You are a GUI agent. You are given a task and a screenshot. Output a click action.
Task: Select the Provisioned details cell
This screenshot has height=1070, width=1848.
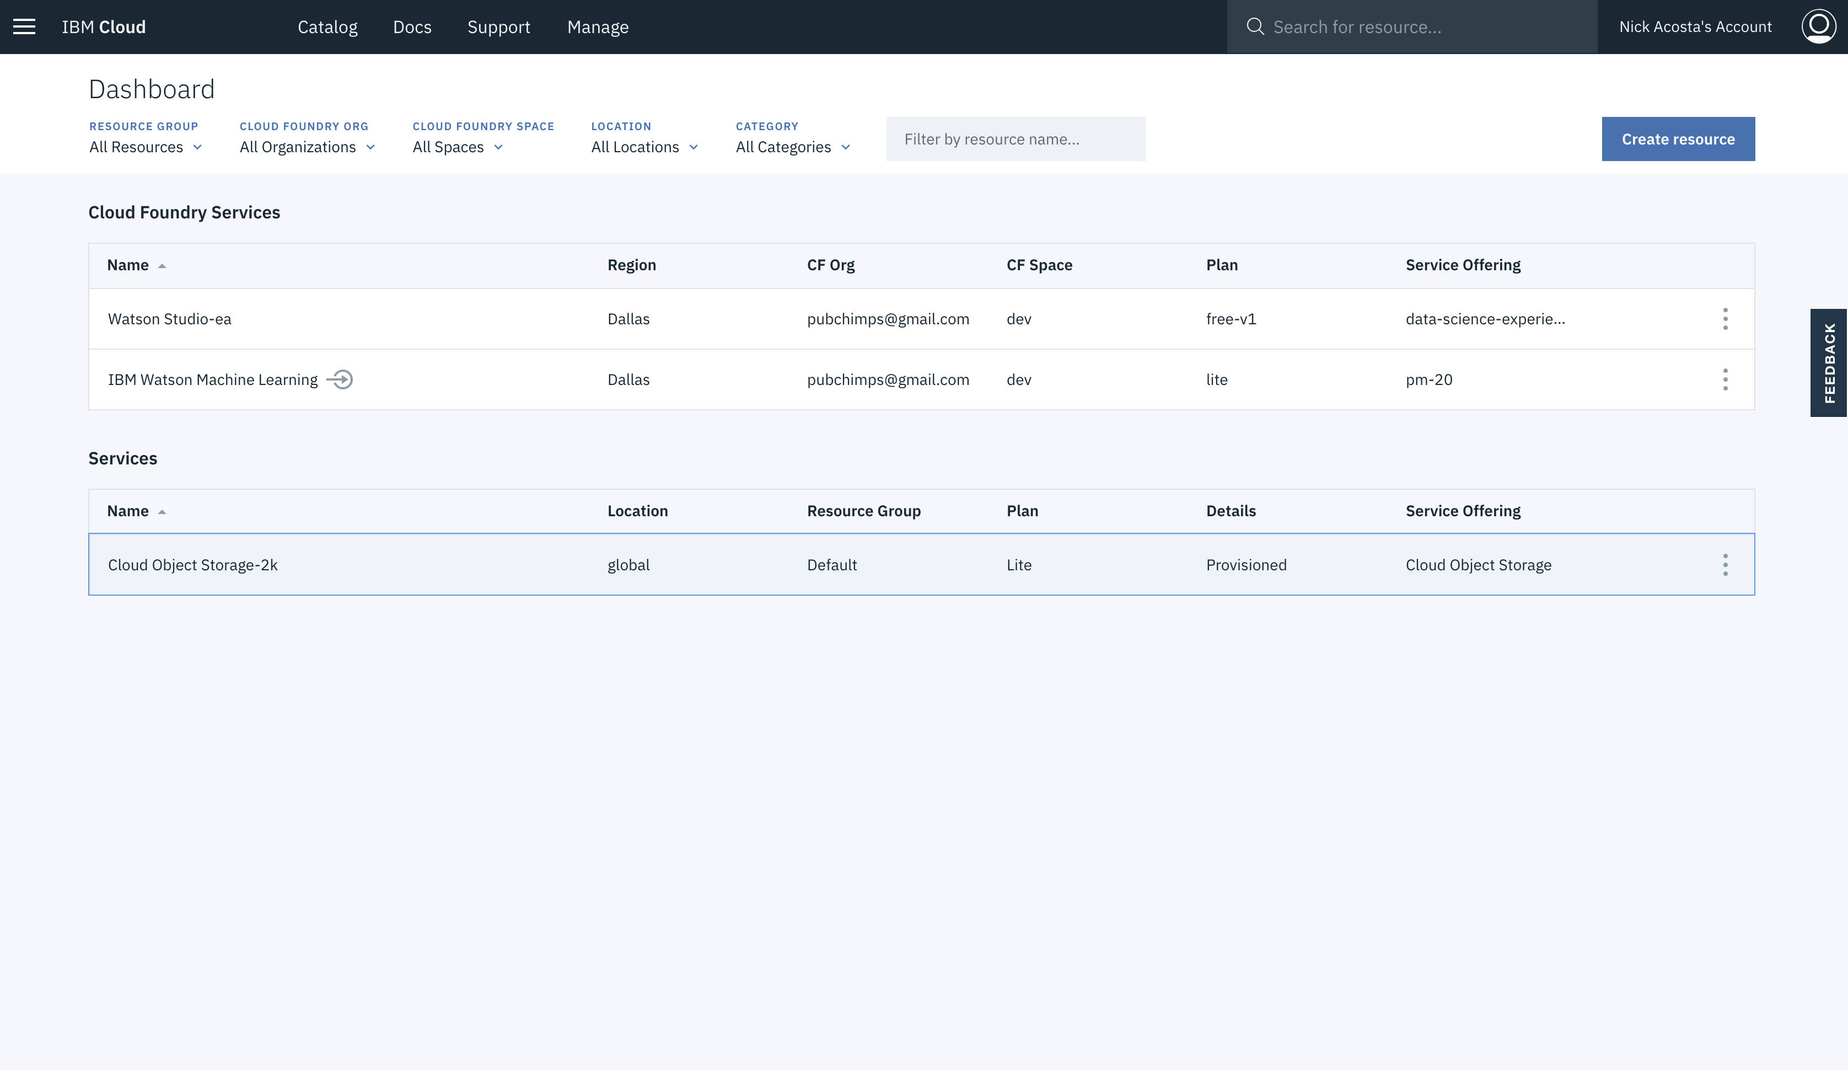tap(1246, 565)
